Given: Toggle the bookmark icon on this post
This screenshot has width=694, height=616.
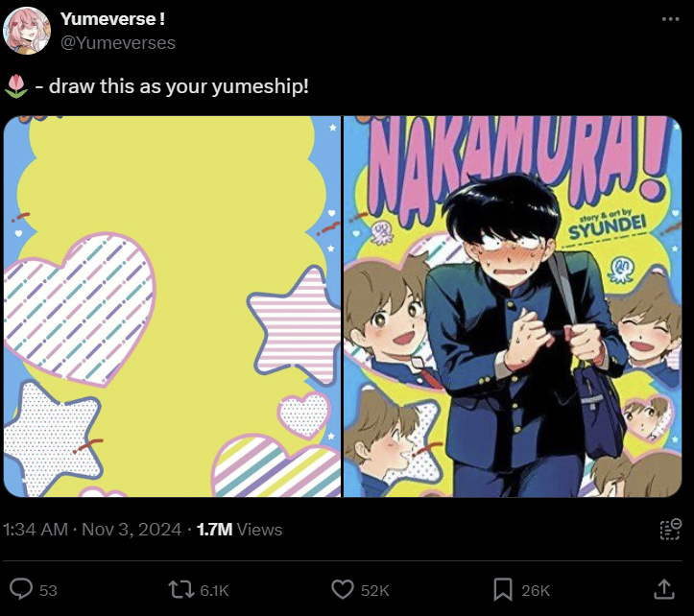Looking at the screenshot, I should pyautogui.click(x=502, y=589).
